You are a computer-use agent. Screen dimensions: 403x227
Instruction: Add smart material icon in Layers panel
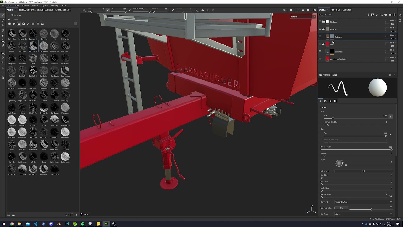click(x=386, y=15)
